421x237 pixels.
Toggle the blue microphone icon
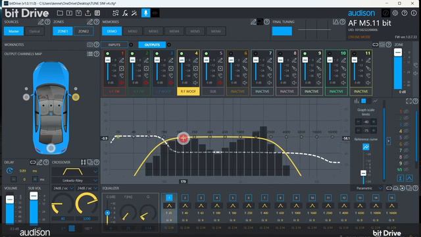(x=145, y=13)
